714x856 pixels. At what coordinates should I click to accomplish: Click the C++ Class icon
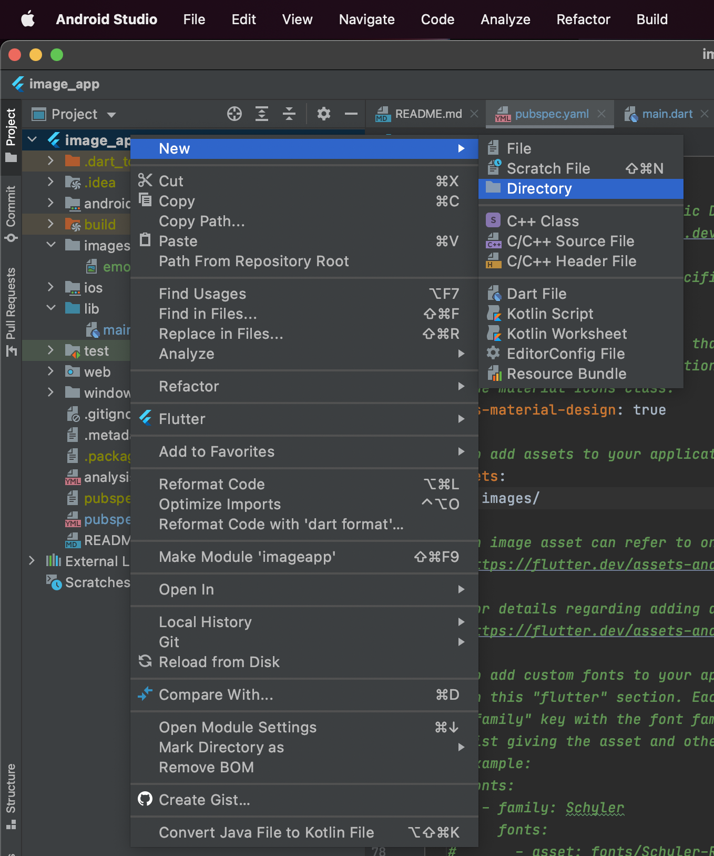493,220
